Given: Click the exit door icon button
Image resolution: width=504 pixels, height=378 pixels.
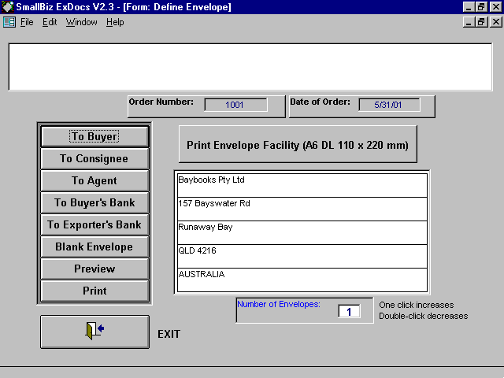Looking at the screenshot, I should pos(94,332).
